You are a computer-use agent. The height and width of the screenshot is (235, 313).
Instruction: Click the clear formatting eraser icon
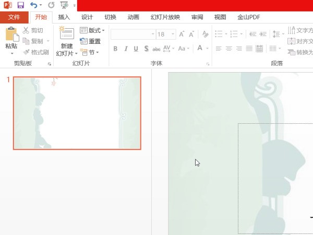click(x=205, y=34)
